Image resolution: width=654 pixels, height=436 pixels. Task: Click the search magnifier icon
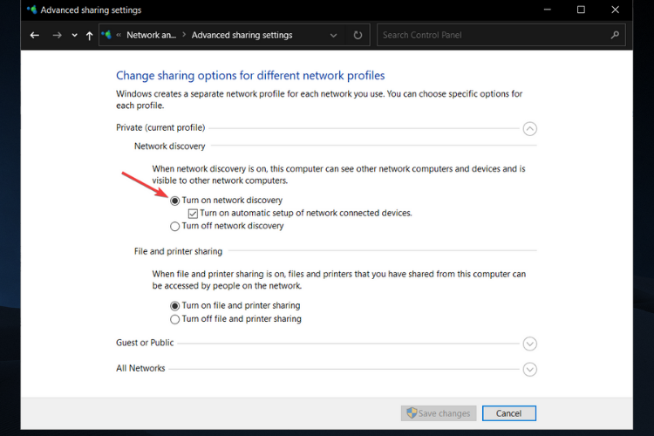615,35
